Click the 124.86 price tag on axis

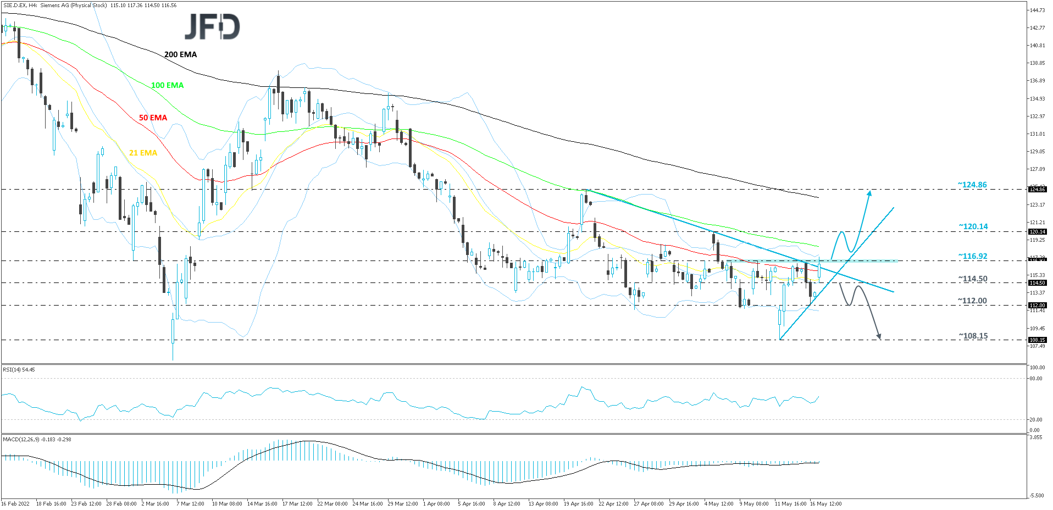1037,190
